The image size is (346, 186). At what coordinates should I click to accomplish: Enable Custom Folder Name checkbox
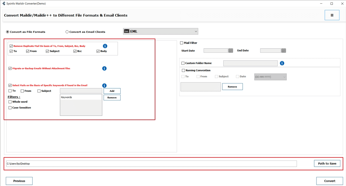(x=183, y=63)
